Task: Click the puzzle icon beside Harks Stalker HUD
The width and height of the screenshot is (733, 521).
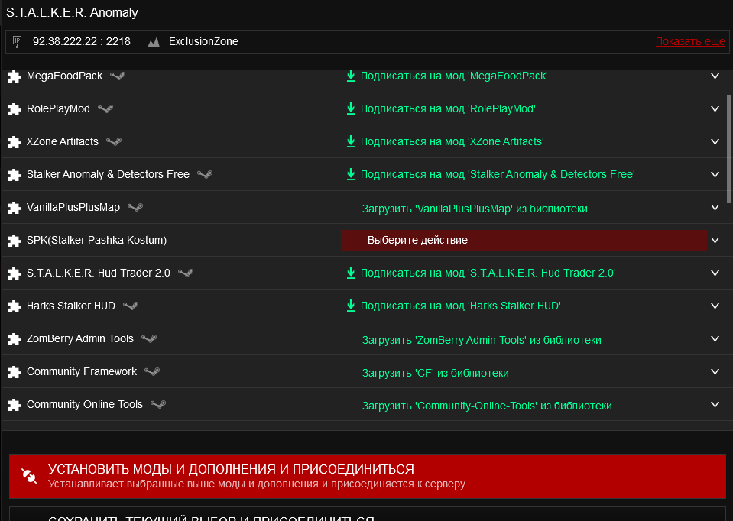Action: 15,306
